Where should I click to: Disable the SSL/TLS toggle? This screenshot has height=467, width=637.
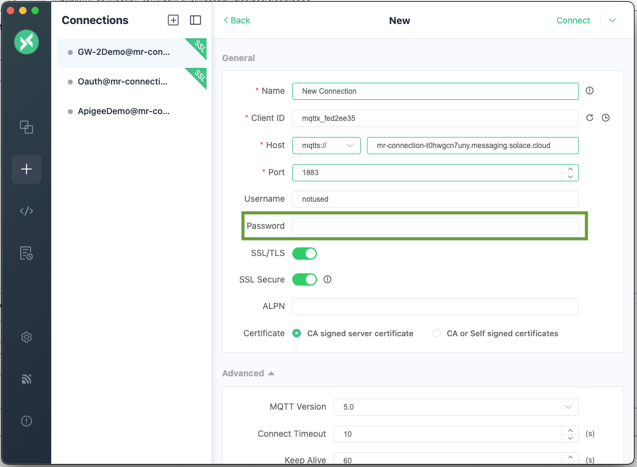tap(305, 253)
